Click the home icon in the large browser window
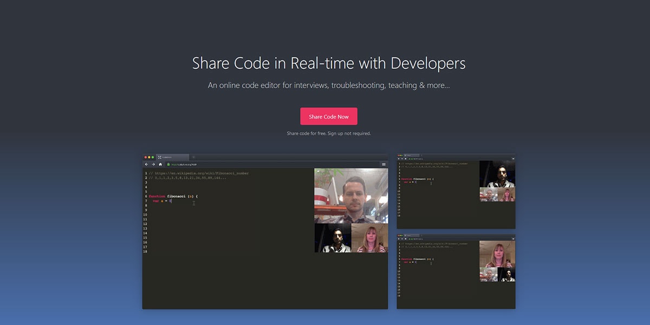650x325 pixels. pos(160,164)
